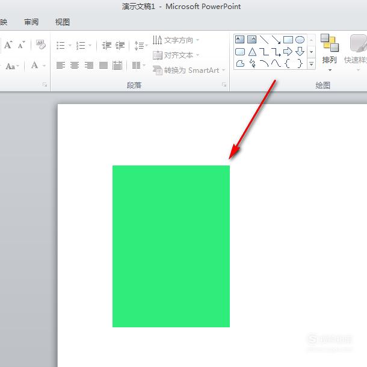Choose the down block arrow shape
This screenshot has height=367, width=367.
[300, 52]
